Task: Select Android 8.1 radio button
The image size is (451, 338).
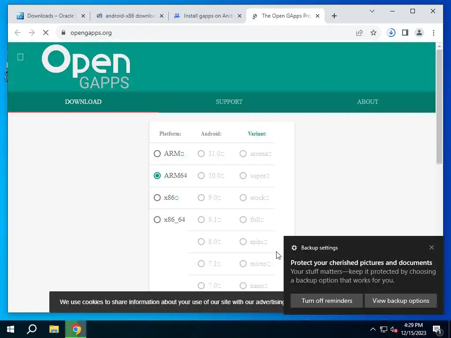Action: click(201, 220)
